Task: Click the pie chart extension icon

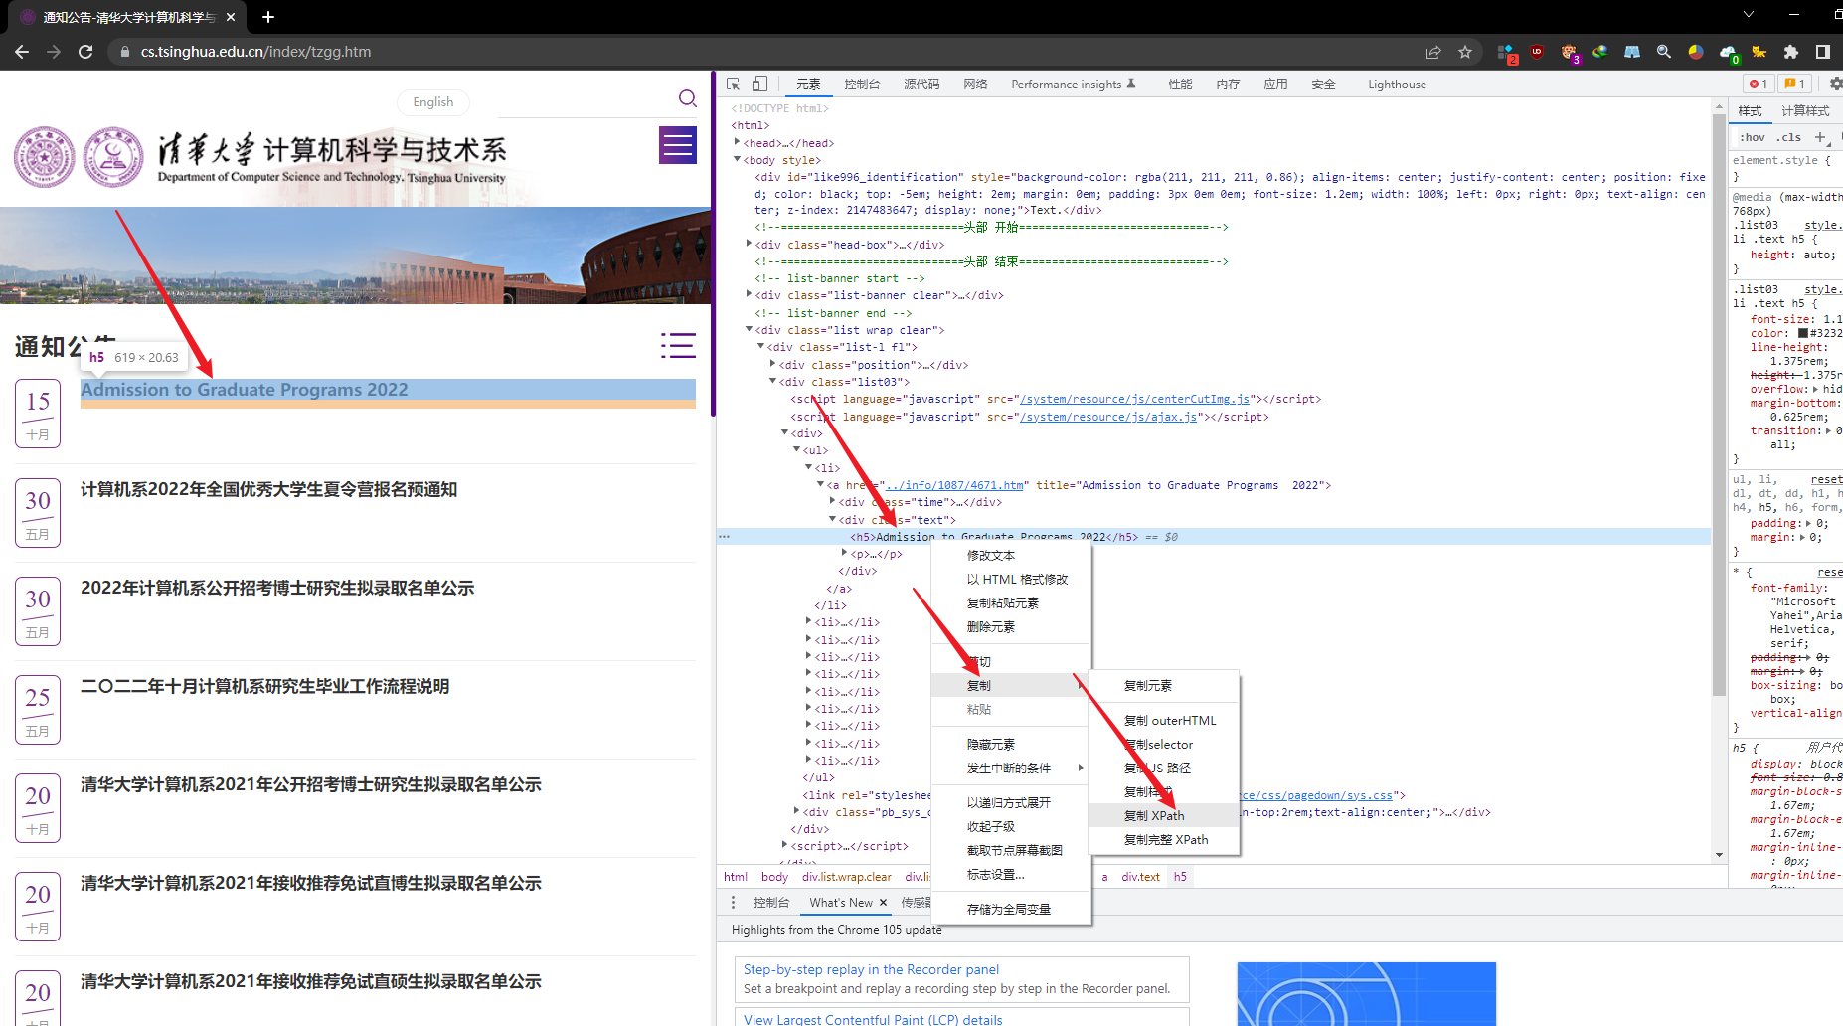Action: tap(1696, 52)
